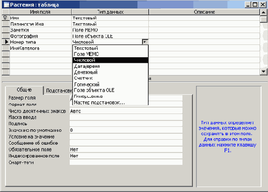Select the highlighted Числовой list option
268x192 pixels.
tap(110, 60)
